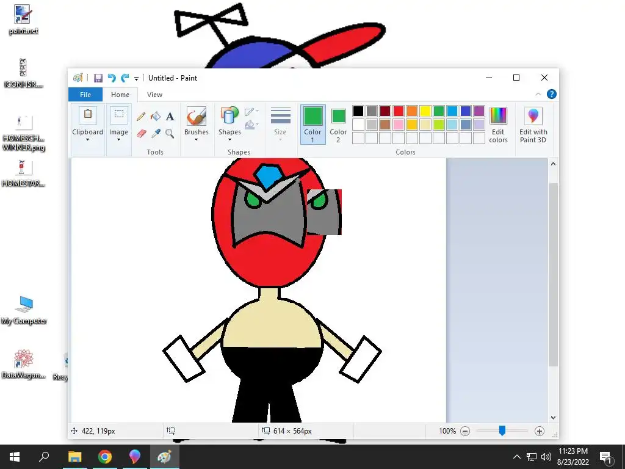Switch to the View ribbon tab

point(154,95)
